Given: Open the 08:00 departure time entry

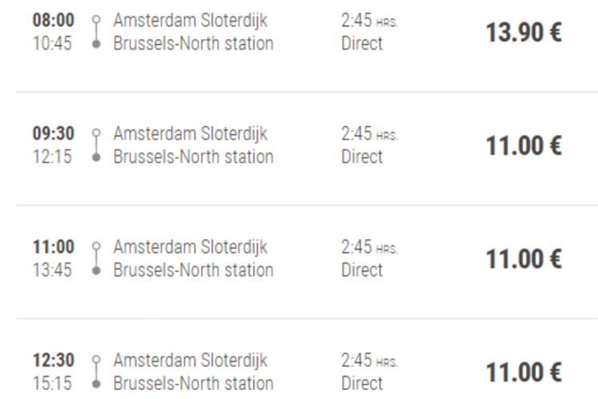Looking at the screenshot, I should (x=54, y=20).
